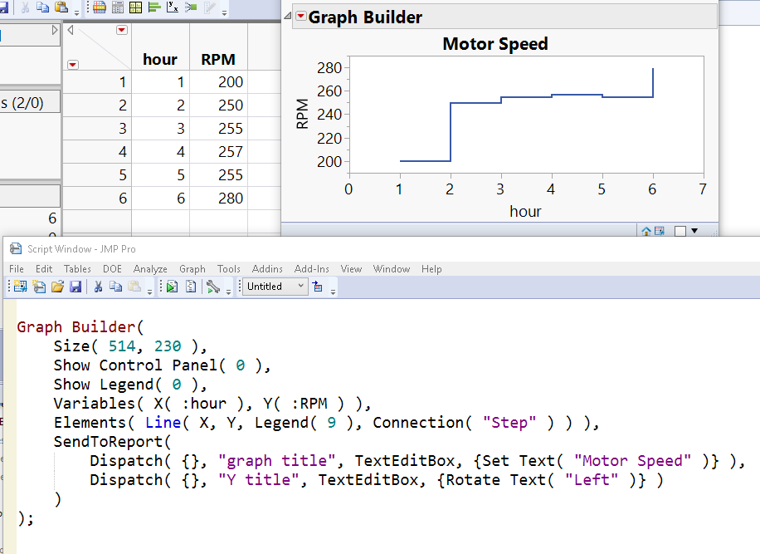The image size is (760, 554).
Task: Open the Edit menu in Script Window
Action: (x=44, y=269)
